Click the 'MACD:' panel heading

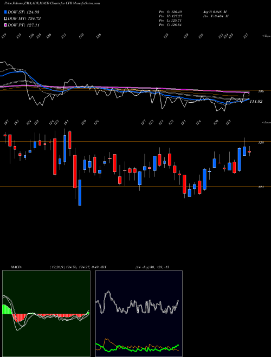[x=16, y=267]
